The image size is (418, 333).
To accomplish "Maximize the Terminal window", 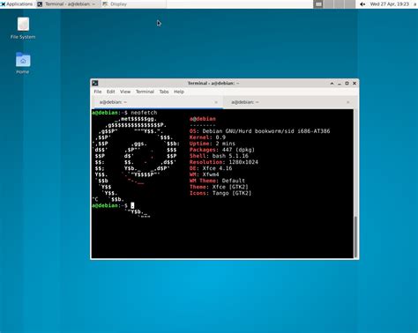I will click(x=347, y=84).
